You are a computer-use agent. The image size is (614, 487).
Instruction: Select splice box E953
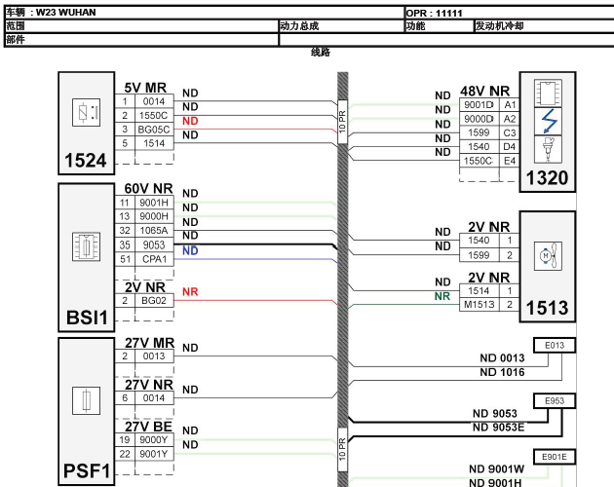555,401
